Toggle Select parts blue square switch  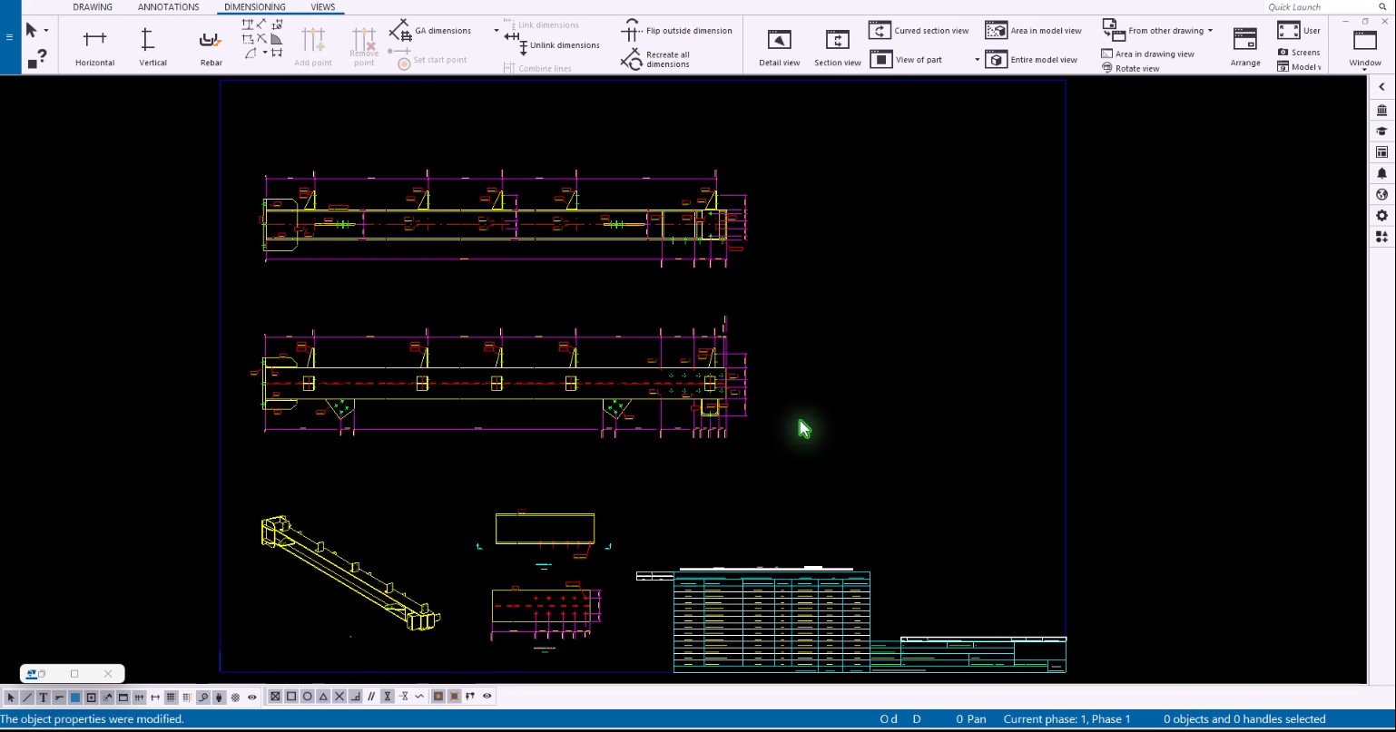[x=75, y=697]
